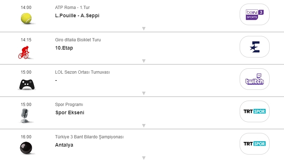284x161 pixels.
Task: Expand the L.Pouille - A.Seppi match details arrow
Action: coord(143,28)
